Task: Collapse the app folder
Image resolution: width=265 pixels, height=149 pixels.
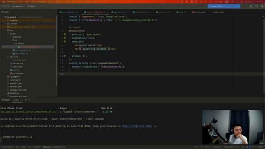Action: (8, 34)
